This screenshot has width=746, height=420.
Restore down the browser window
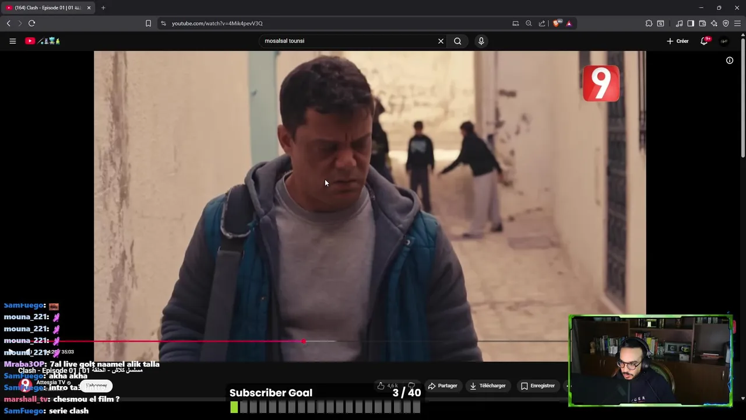tap(719, 8)
